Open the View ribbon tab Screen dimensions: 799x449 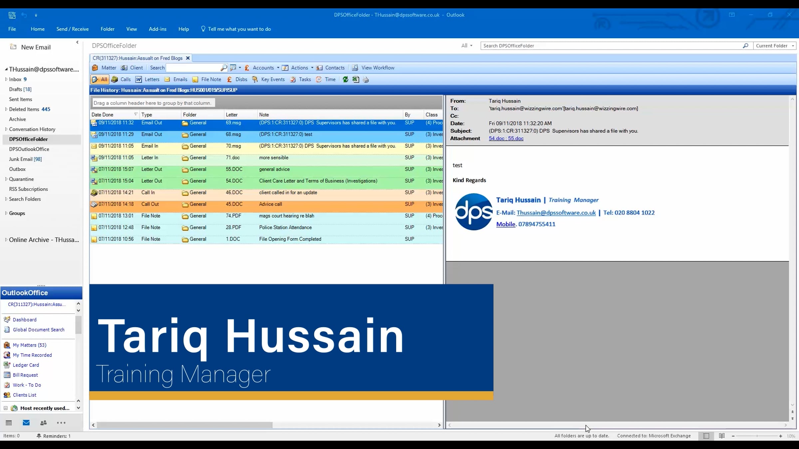click(x=132, y=29)
